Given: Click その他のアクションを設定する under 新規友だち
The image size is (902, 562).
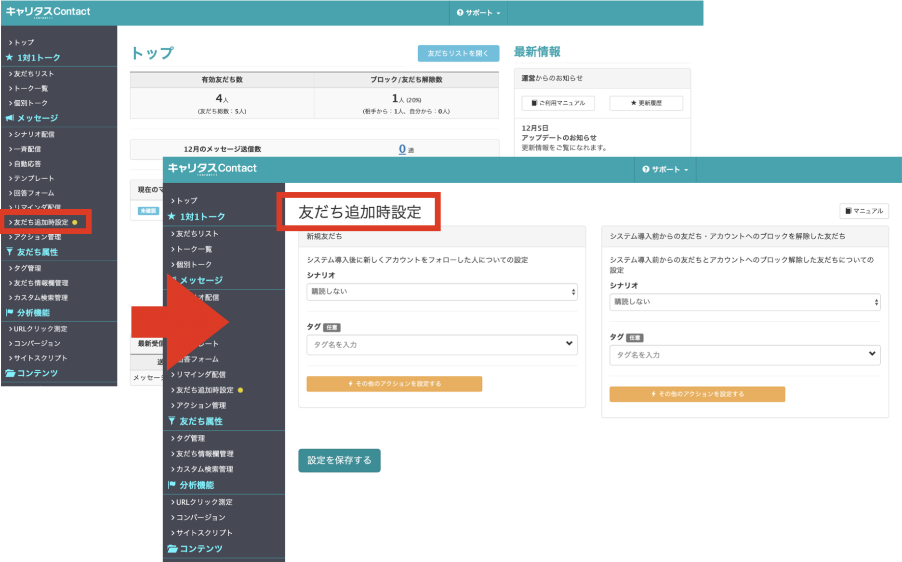Looking at the screenshot, I should coord(394,384).
